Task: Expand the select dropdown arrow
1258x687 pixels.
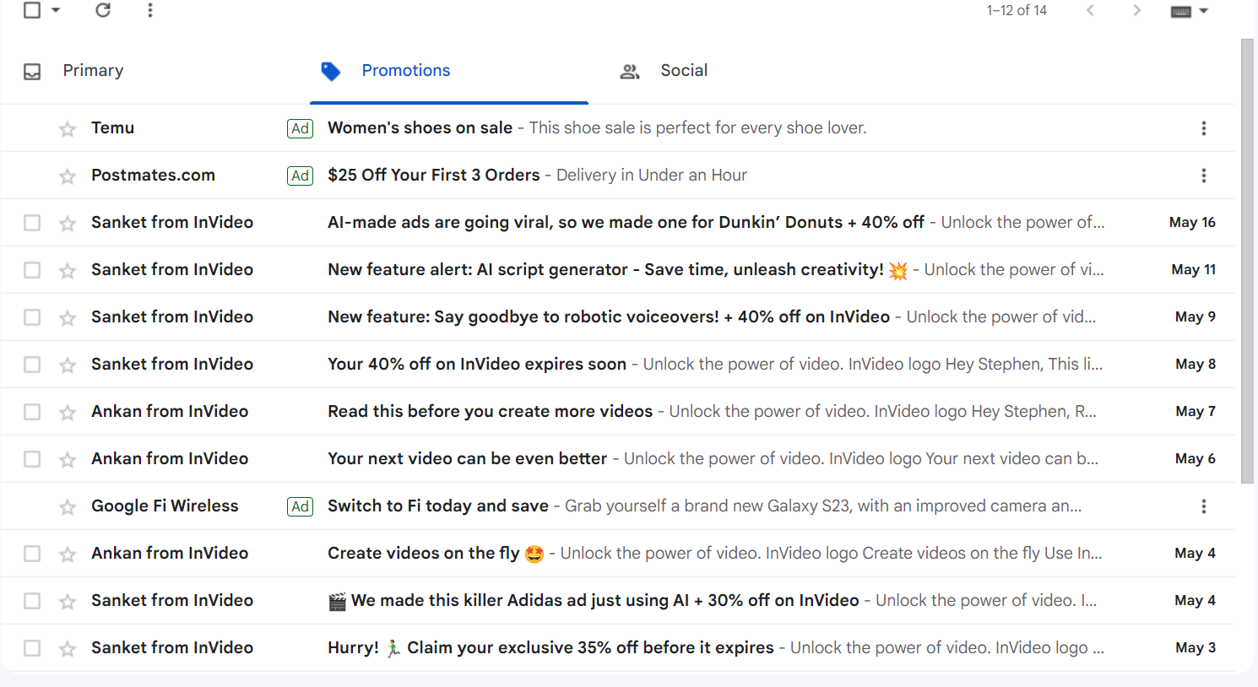Action: 56,10
